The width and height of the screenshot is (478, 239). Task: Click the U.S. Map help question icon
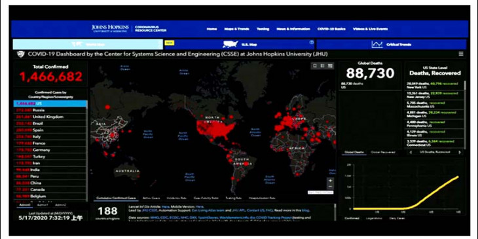pyautogui.click(x=311, y=43)
